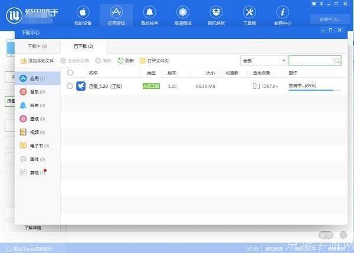Click the Size (大小) column header
This screenshot has width=354, height=253.
[210, 73]
